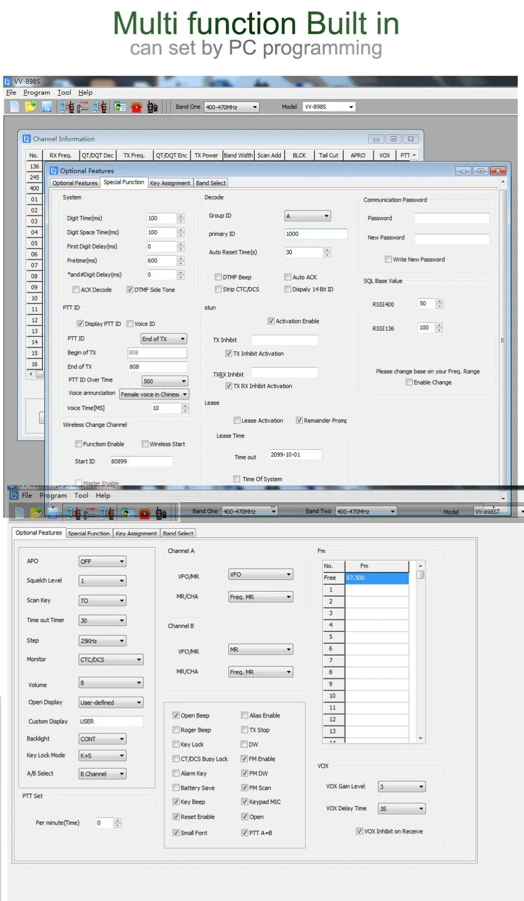This screenshot has width=524, height=901.
Task: Click the red telephone icon in the top toolbar
Action: 137,107
